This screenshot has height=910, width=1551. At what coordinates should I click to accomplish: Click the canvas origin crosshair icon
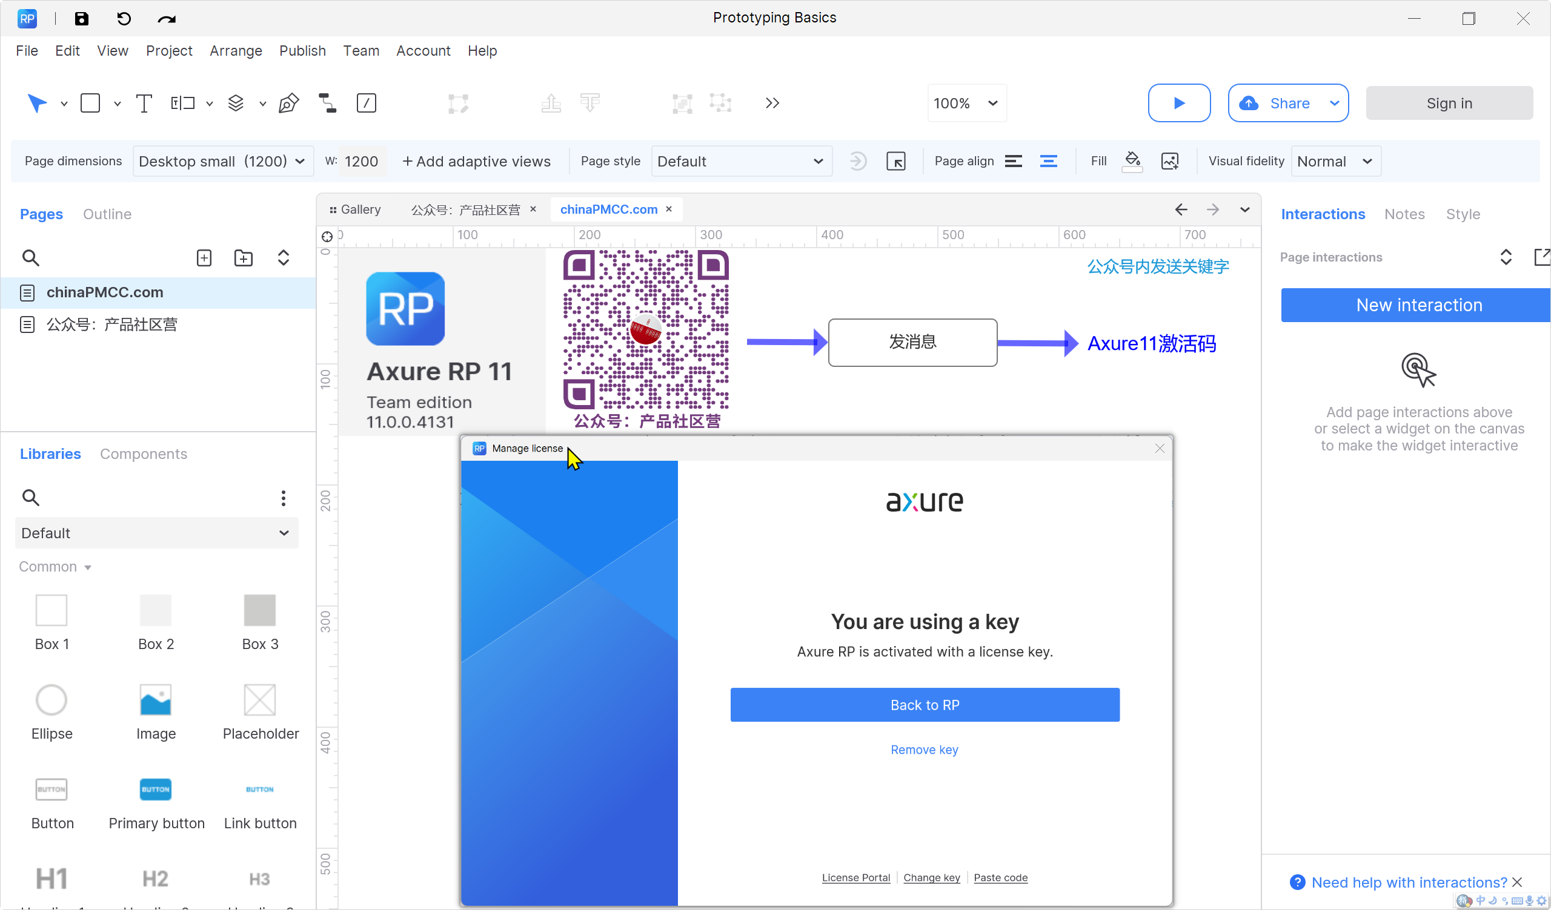(327, 237)
